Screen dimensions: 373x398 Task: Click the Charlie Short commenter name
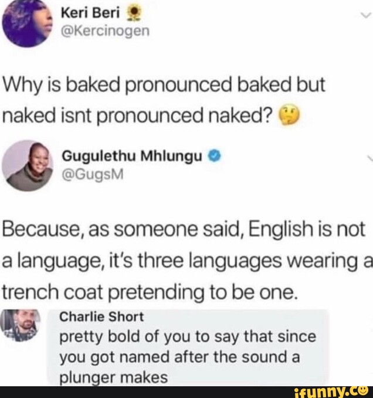101,317
